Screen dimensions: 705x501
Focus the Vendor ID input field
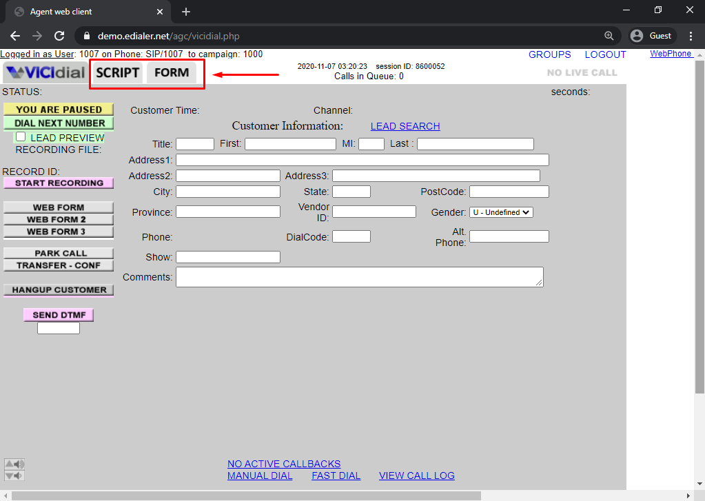(374, 212)
